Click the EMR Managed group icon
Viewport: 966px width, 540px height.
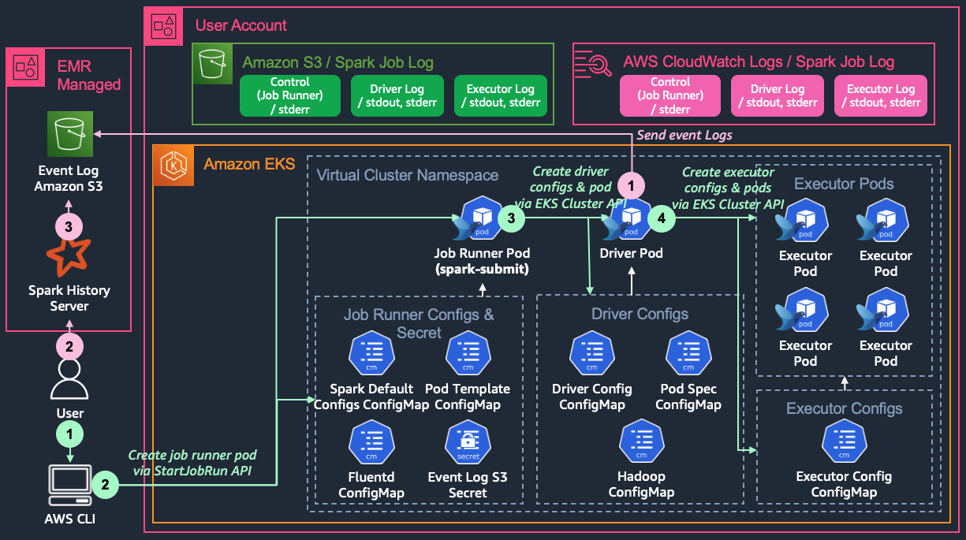coord(27,67)
